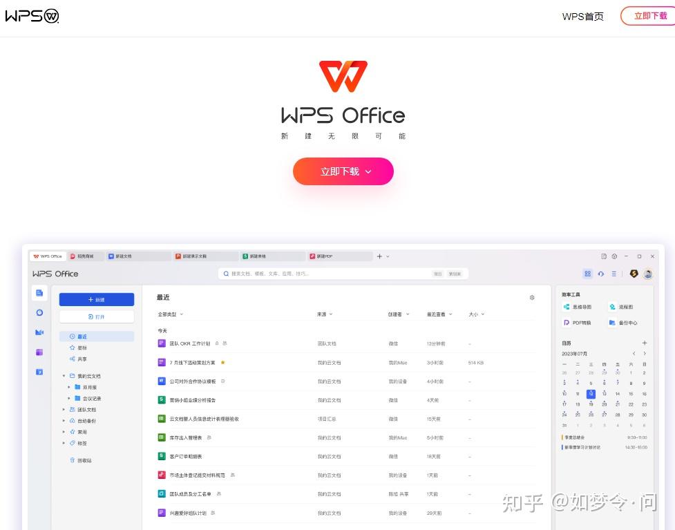
Task: Click the customer service headset icon
Action: pyautogui.click(x=599, y=274)
